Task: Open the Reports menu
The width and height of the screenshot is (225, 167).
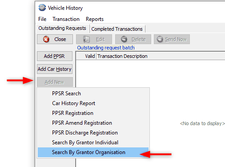Action: [x=95, y=19]
